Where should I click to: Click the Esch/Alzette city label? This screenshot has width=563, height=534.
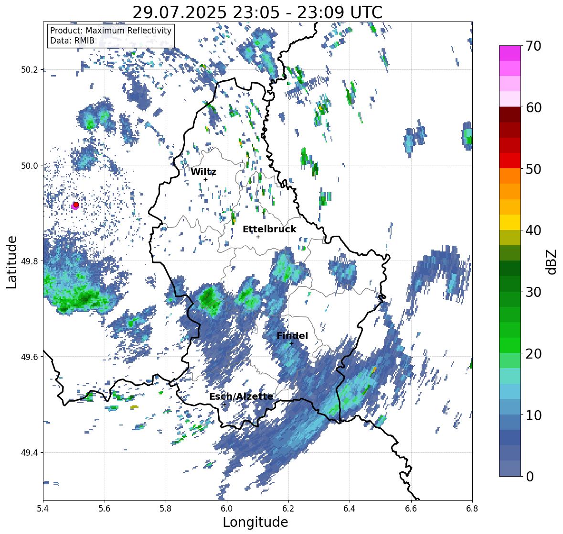[x=241, y=396]
